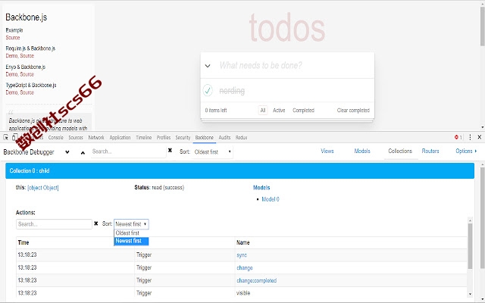Show Completed todos filter
The width and height of the screenshot is (485, 303).
click(x=303, y=110)
